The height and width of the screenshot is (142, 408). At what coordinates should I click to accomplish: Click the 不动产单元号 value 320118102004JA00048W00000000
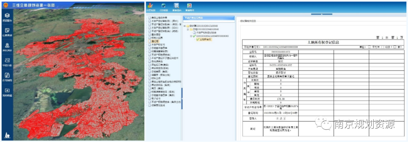(x=280, y=47)
